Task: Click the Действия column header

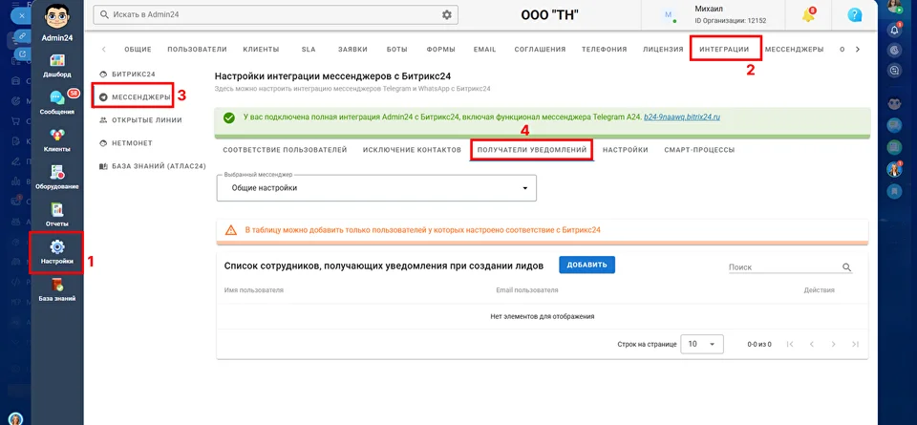Action: click(819, 290)
